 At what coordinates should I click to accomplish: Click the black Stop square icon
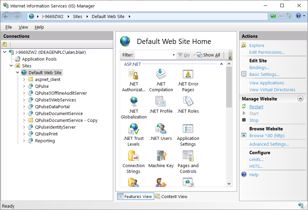(244, 120)
